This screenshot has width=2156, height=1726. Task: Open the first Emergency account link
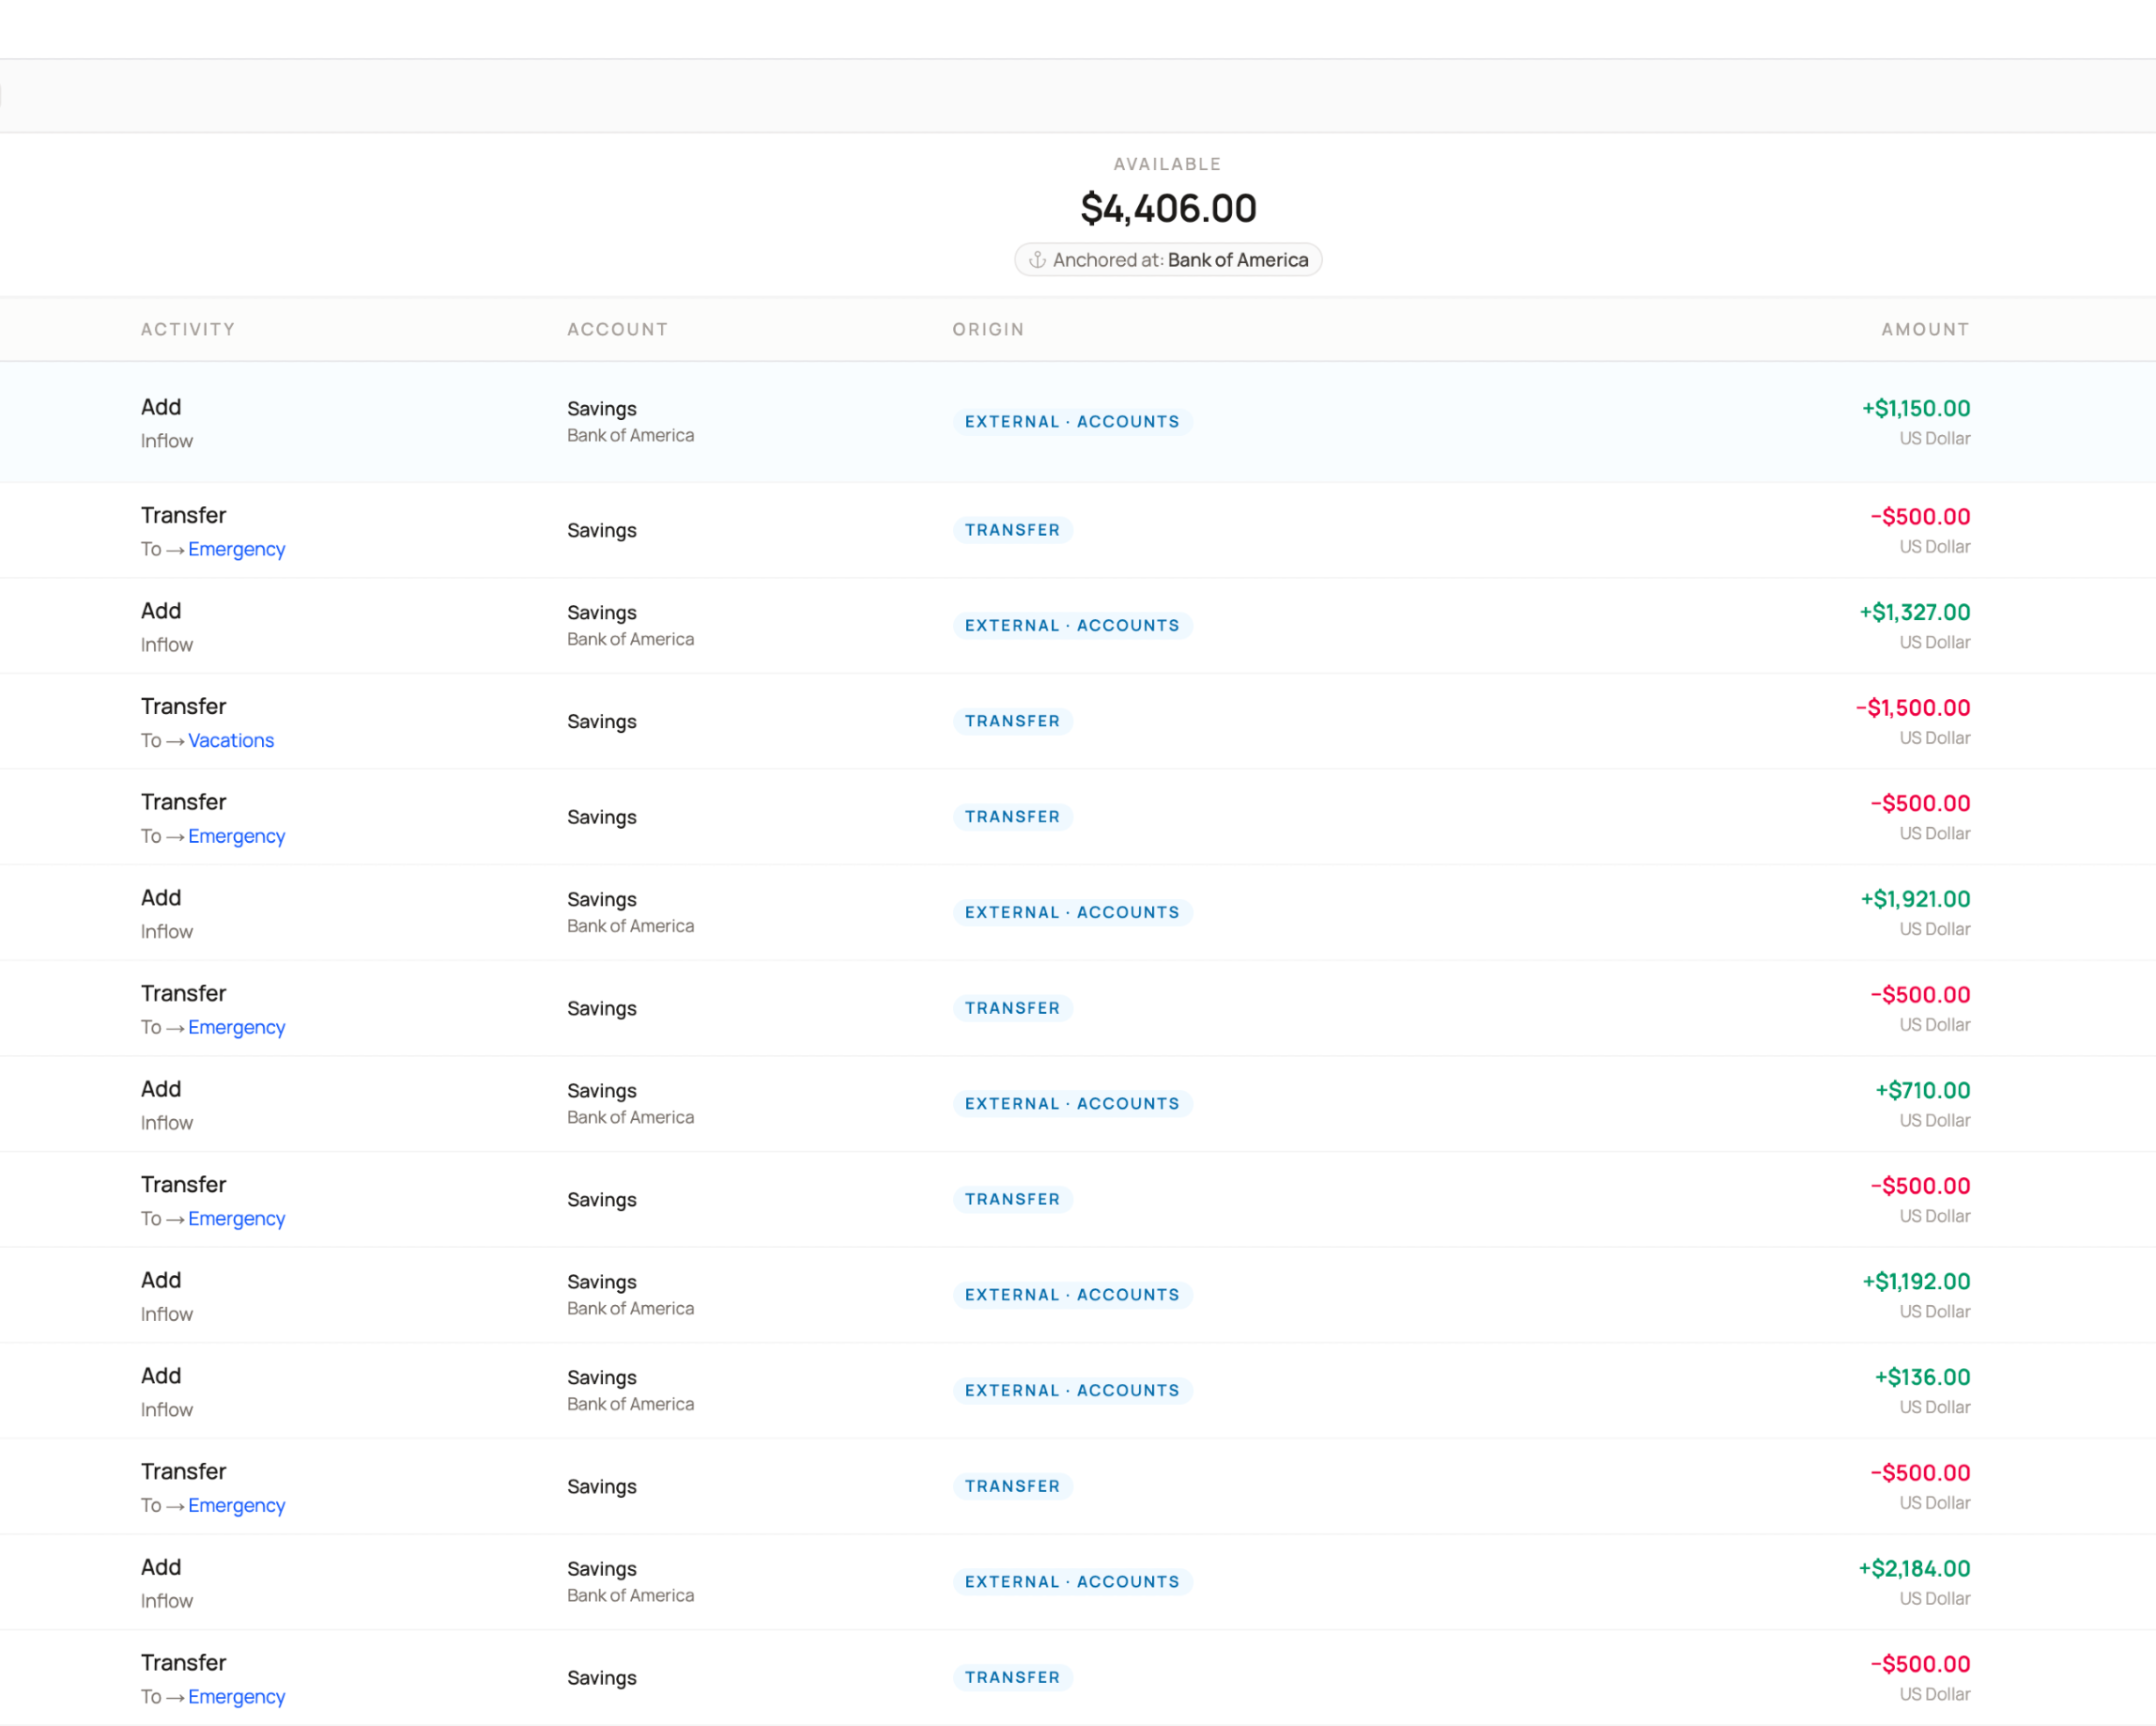236,549
